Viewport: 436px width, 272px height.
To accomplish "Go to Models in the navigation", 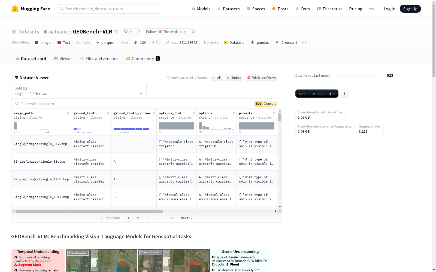I will click(201, 9).
